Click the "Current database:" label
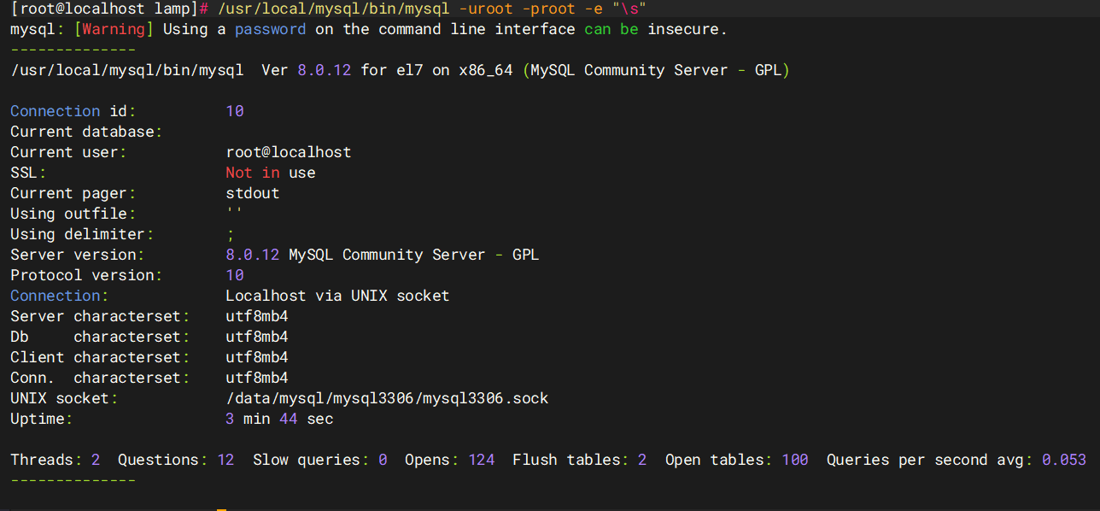This screenshot has width=1100, height=511. point(87,132)
